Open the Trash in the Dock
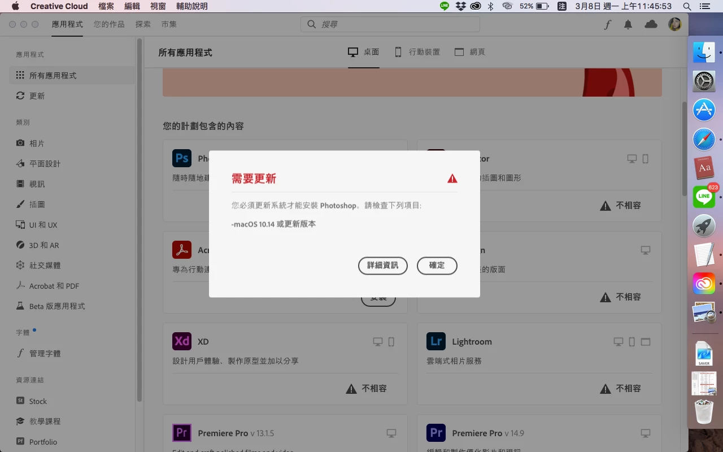 704,412
